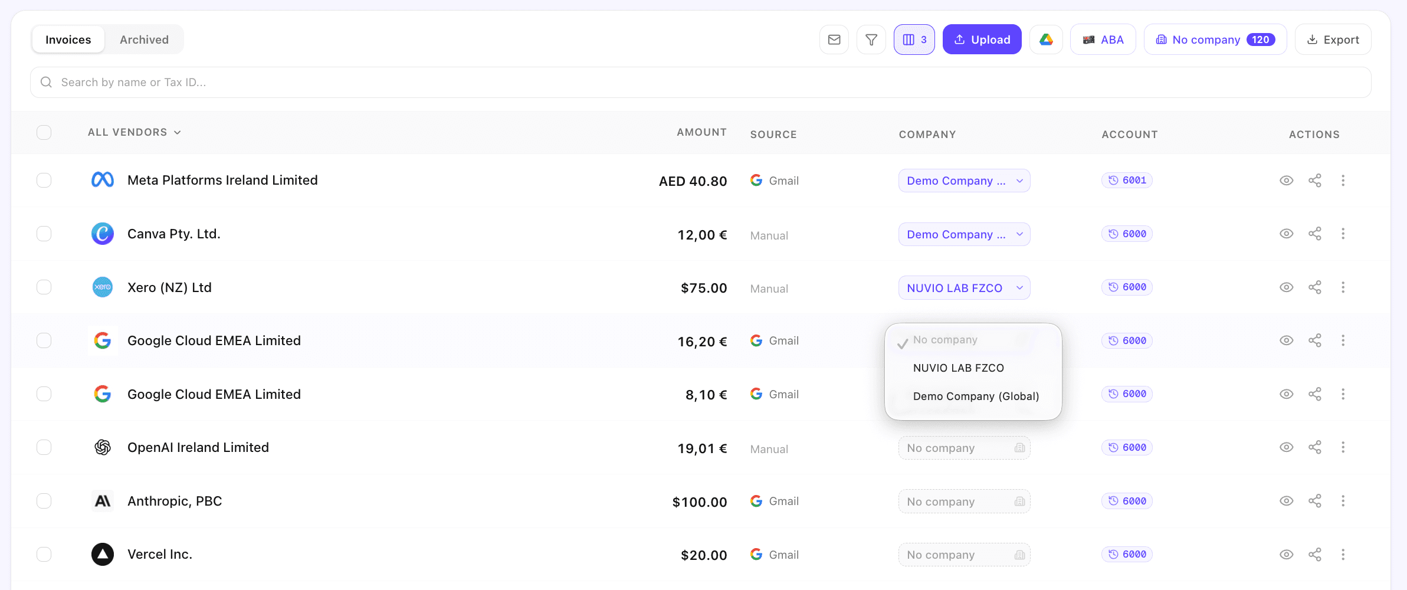
Task: View the OpenAI invoice eye icon
Action: (x=1286, y=447)
